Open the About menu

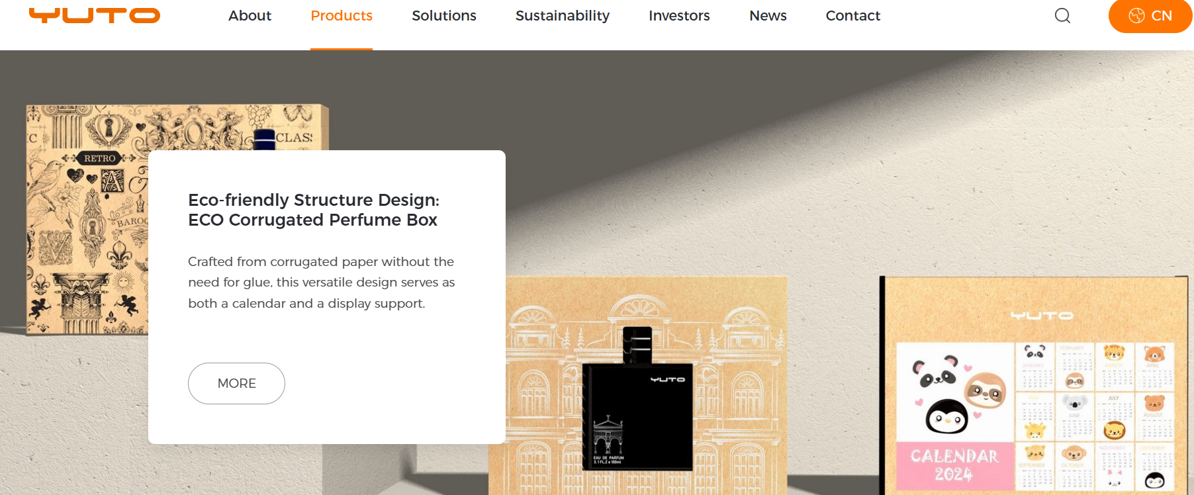pyautogui.click(x=250, y=15)
